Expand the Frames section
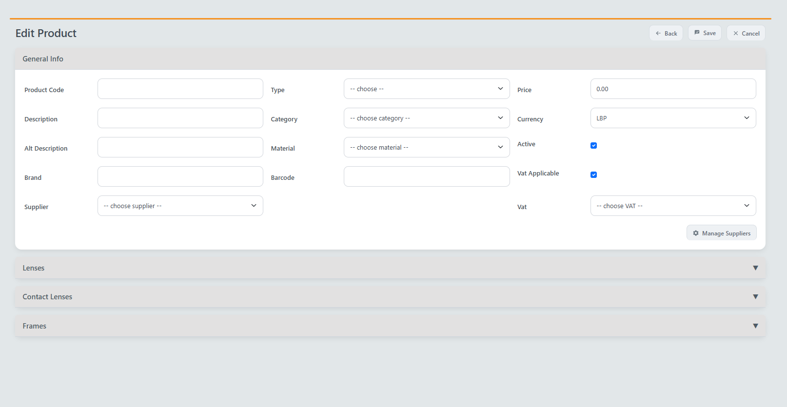This screenshot has height=407, width=787. tap(390, 326)
